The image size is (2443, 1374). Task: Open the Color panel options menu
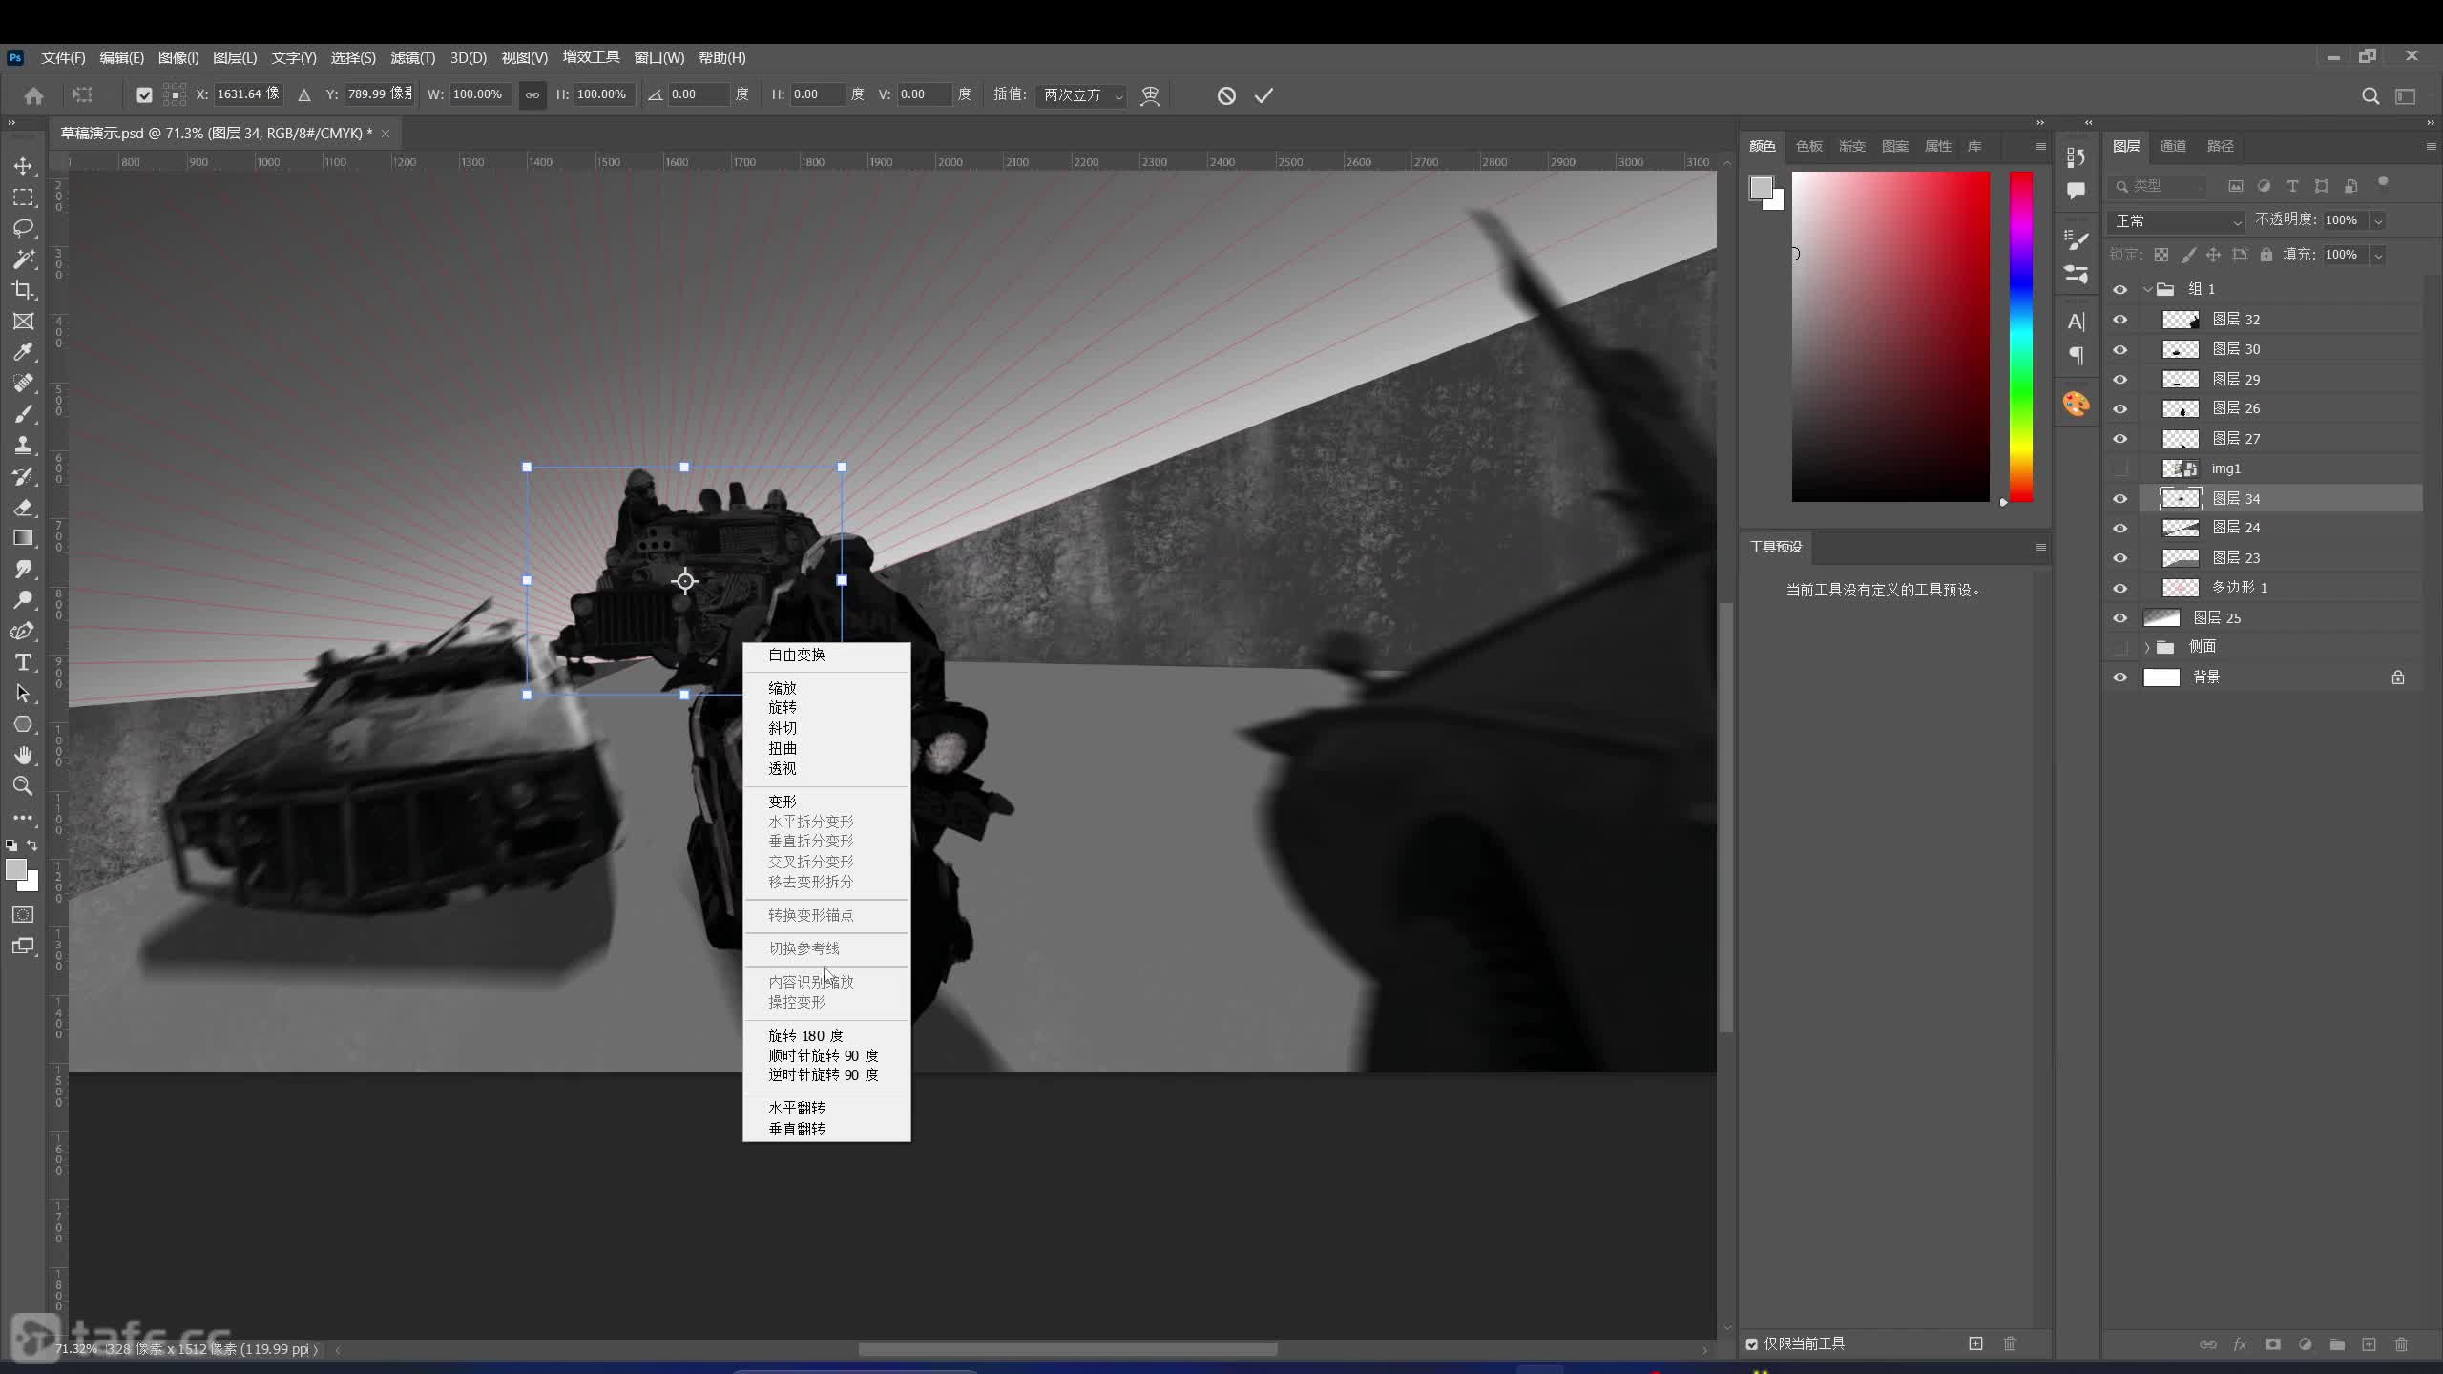(x=2040, y=146)
